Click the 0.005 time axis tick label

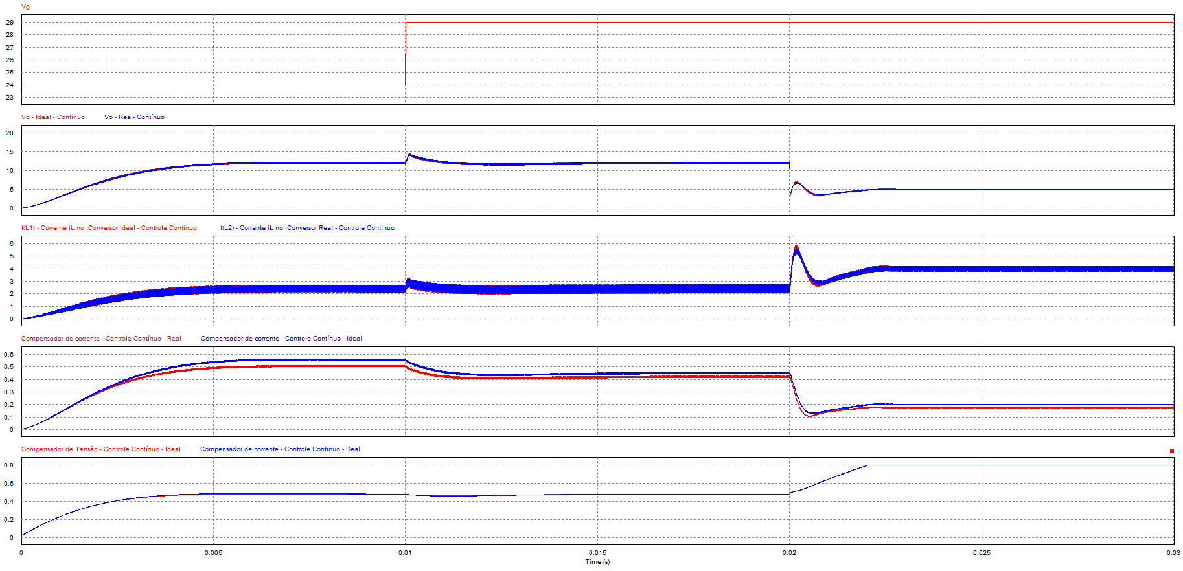(x=213, y=553)
